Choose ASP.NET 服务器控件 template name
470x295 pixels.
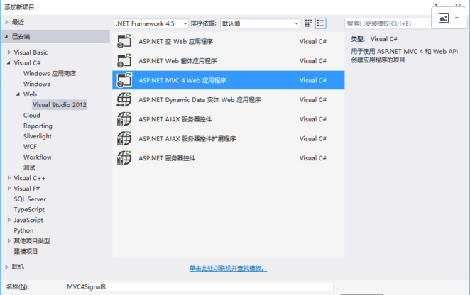click(167, 158)
